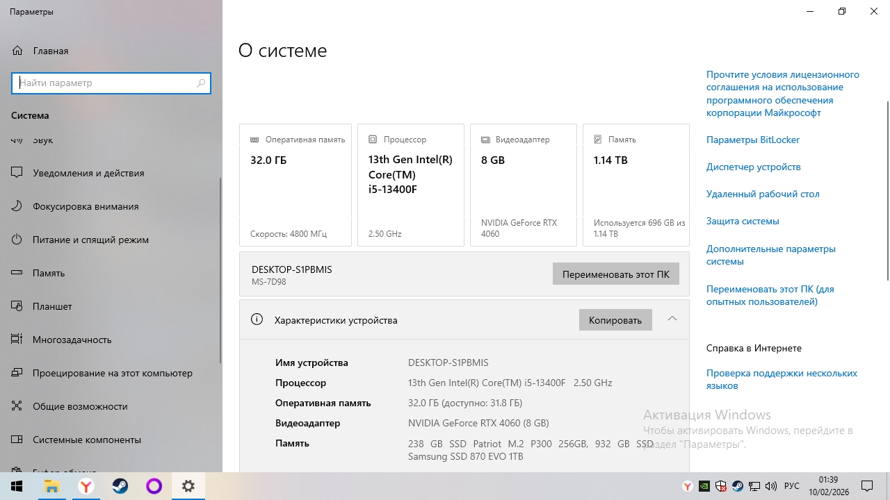This screenshot has width=890, height=500.
Task: Click the MS-7D98 model text
Action: 269,282
